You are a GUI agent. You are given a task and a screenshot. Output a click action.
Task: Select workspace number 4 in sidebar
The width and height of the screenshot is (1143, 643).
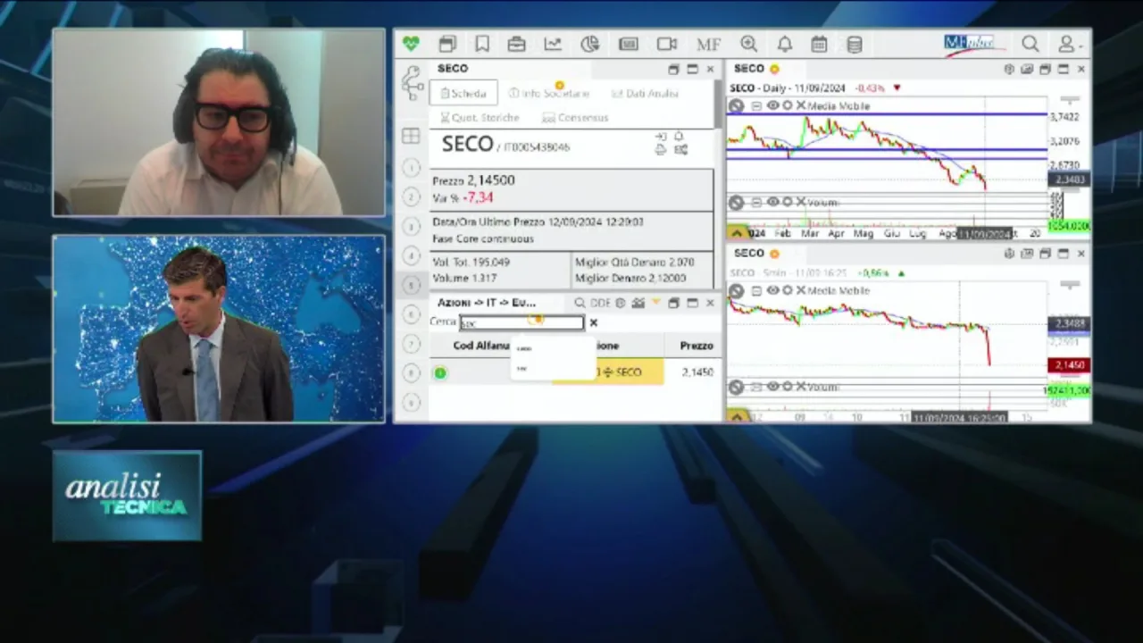[411, 255]
